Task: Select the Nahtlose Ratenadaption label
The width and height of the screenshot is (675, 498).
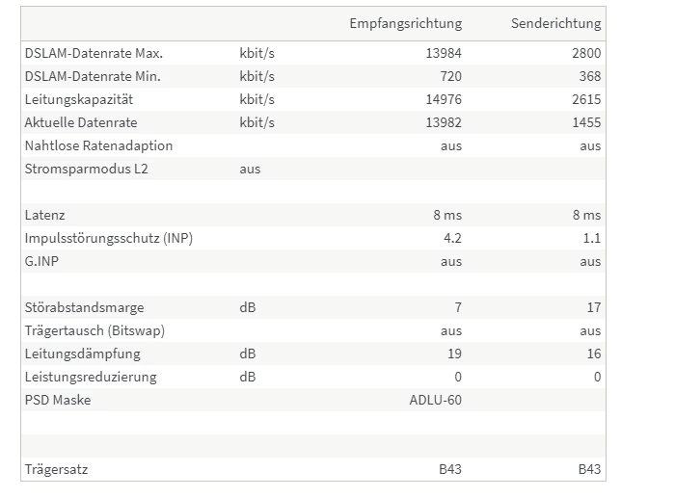Action: pyautogui.click(x=98, y=145)
